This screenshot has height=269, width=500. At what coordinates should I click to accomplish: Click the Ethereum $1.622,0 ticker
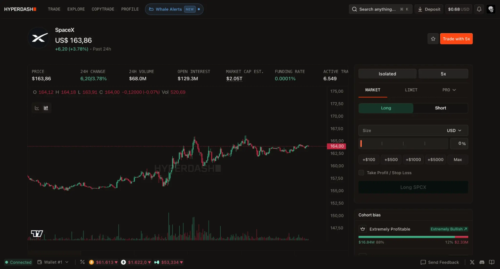[136, 262]
